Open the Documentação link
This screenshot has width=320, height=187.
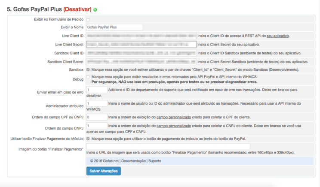click(133, 161)
